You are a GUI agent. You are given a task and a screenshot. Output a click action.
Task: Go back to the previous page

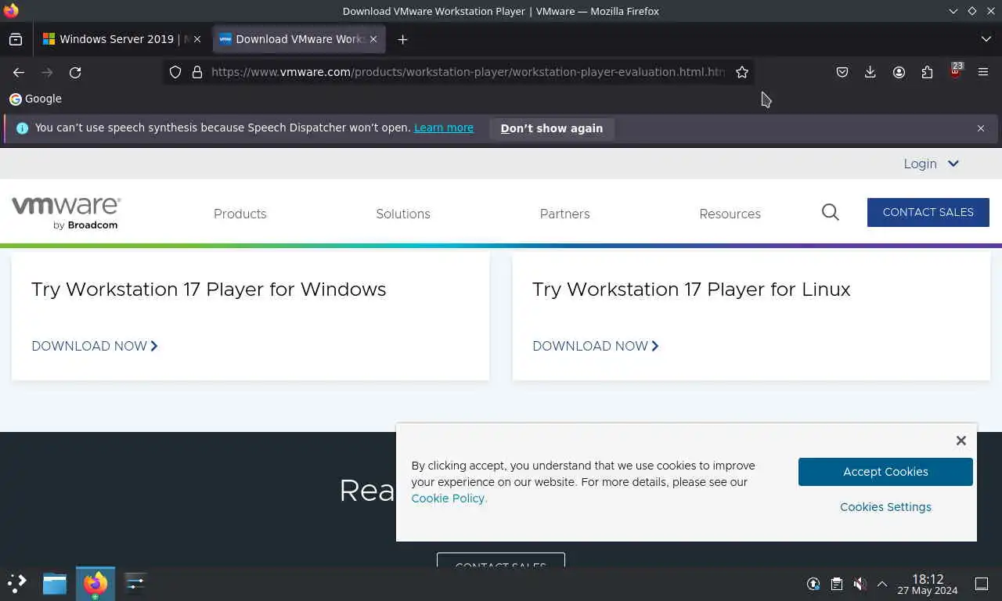(19, 72)
